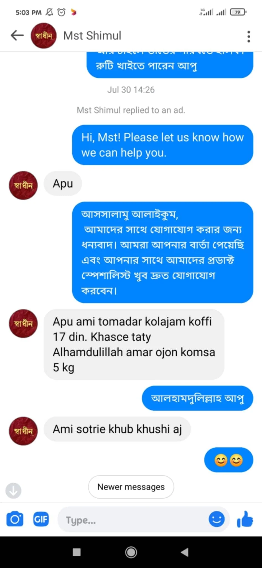Open the GIF picker
This screenshot has width=262, height=568.
[41, 519]
